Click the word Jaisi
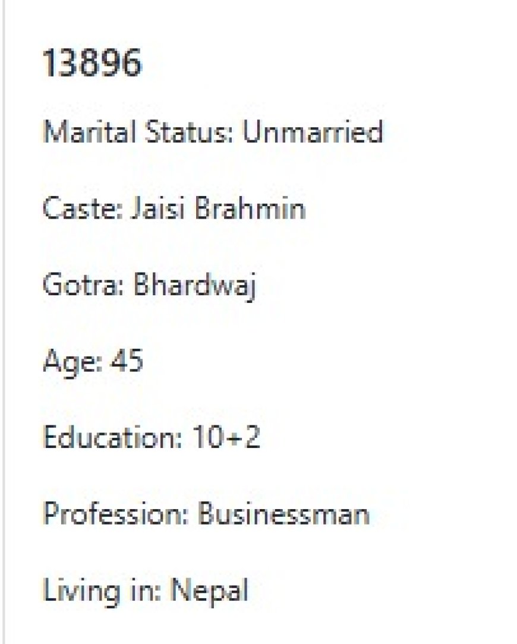 (153, 209)
